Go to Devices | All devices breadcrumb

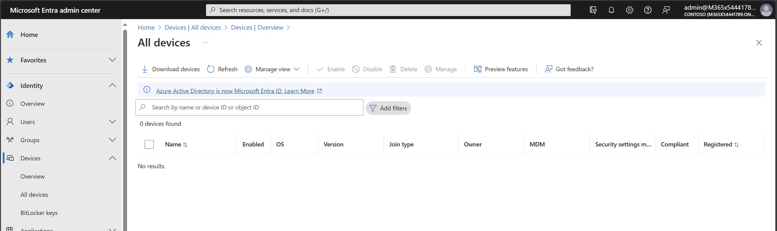pyautogui.click(x=193, y=27)
